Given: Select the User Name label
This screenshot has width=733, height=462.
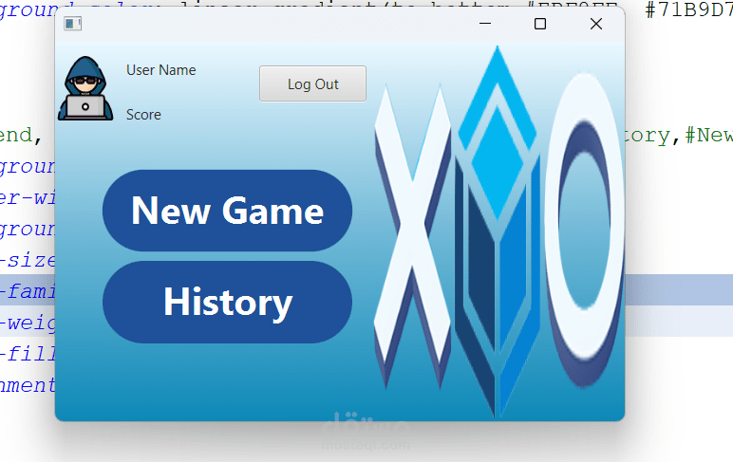Looking at the screenshot, I should pyautogui.click(x=160, y=70).
